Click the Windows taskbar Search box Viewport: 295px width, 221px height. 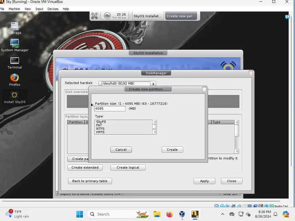pos(118,214)
